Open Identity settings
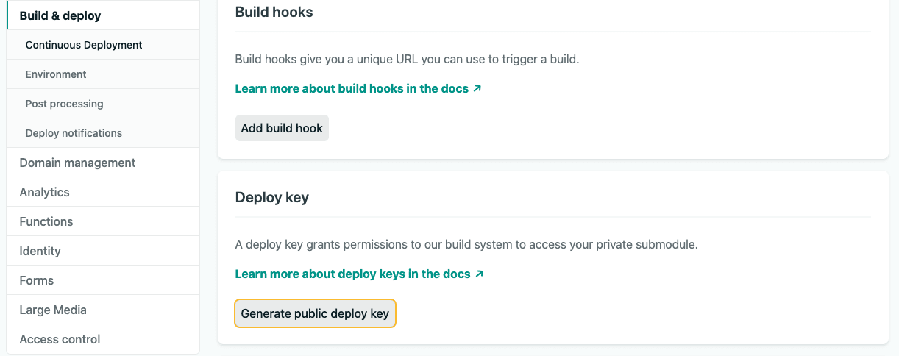Viewport: 899px width, 356px height. [103, 251]
